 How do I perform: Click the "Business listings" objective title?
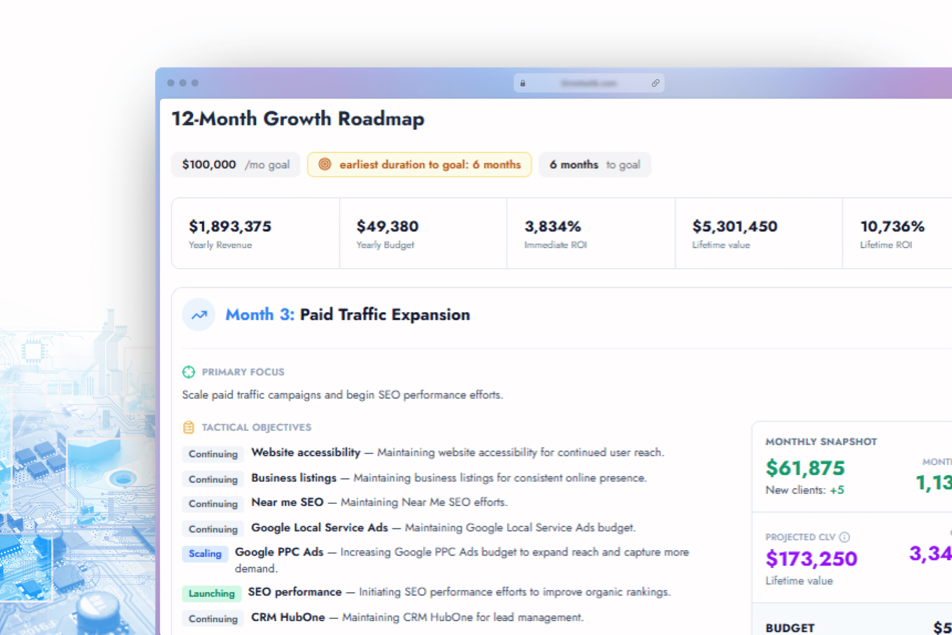(294, 478)
